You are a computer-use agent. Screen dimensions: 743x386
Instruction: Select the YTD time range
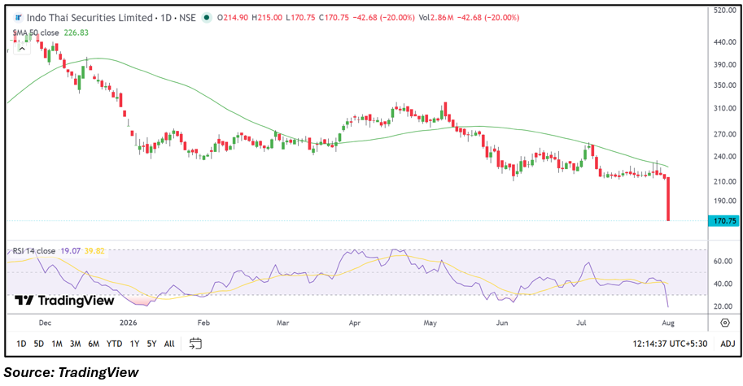(x=114, y=344)
